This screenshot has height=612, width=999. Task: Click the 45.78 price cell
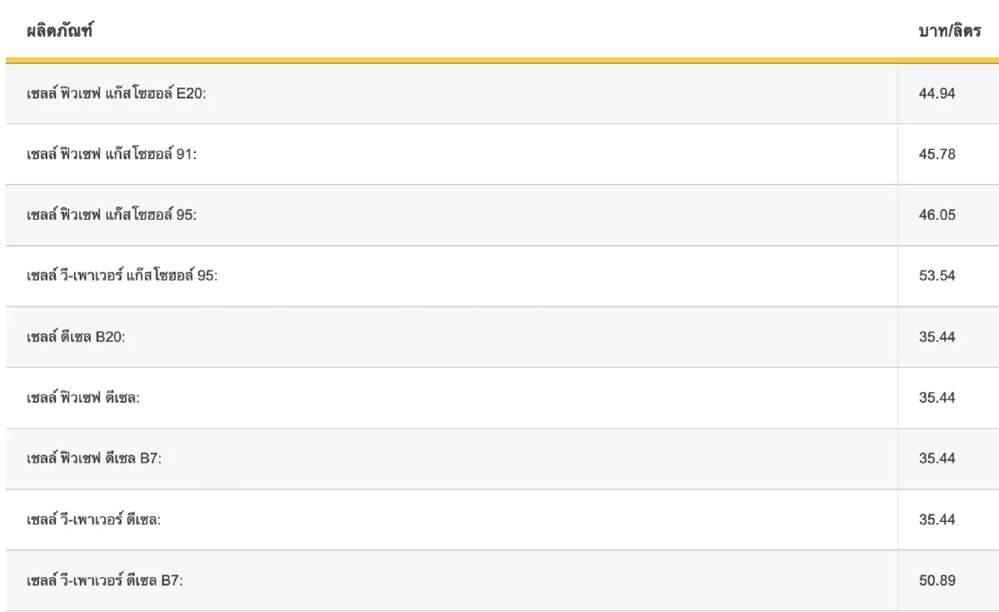pos(937,154)
